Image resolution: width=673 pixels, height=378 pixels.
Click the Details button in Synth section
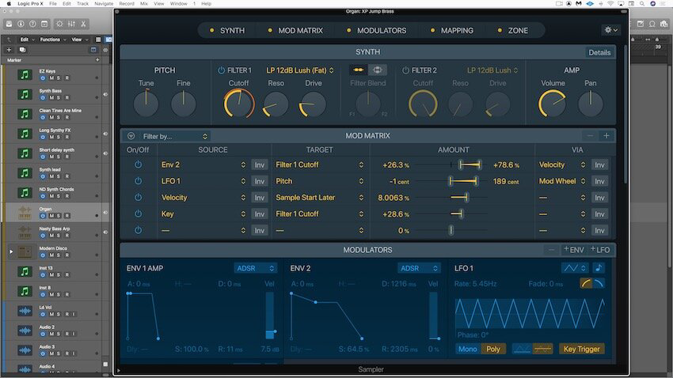[x=599, y=52]
